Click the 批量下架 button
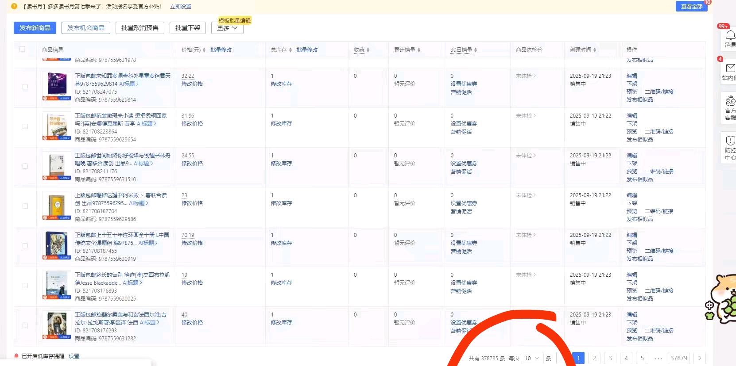This screenshot has width=736, height=366. [x=188, y=28]
